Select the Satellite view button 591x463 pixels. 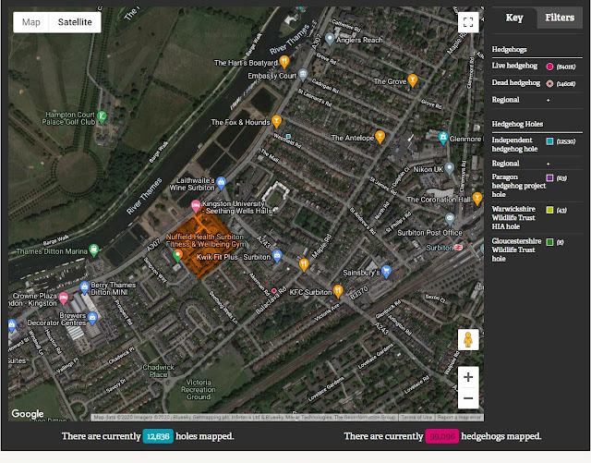click(x=75, y=22)
